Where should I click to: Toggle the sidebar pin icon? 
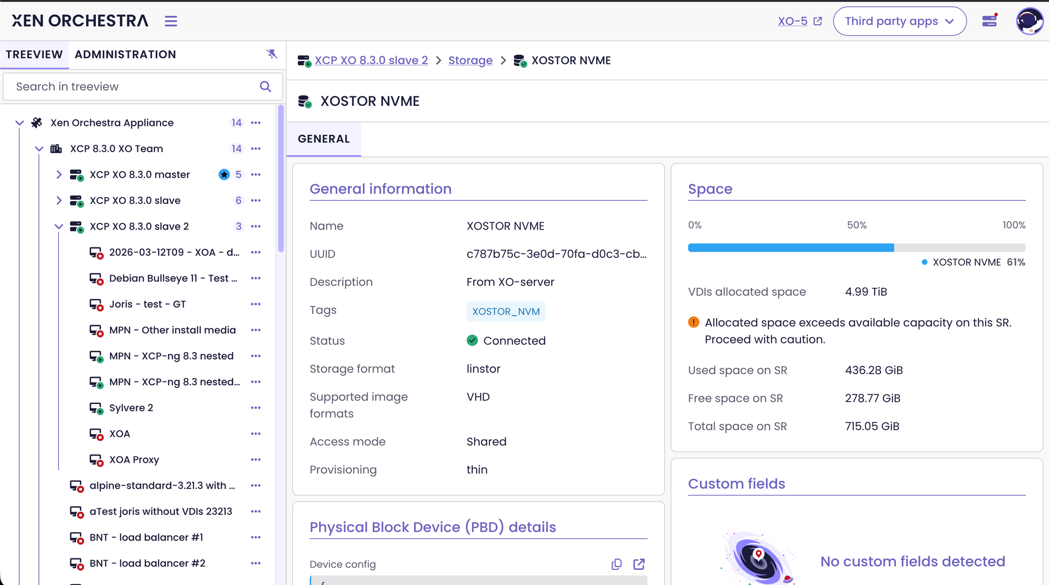272,54
